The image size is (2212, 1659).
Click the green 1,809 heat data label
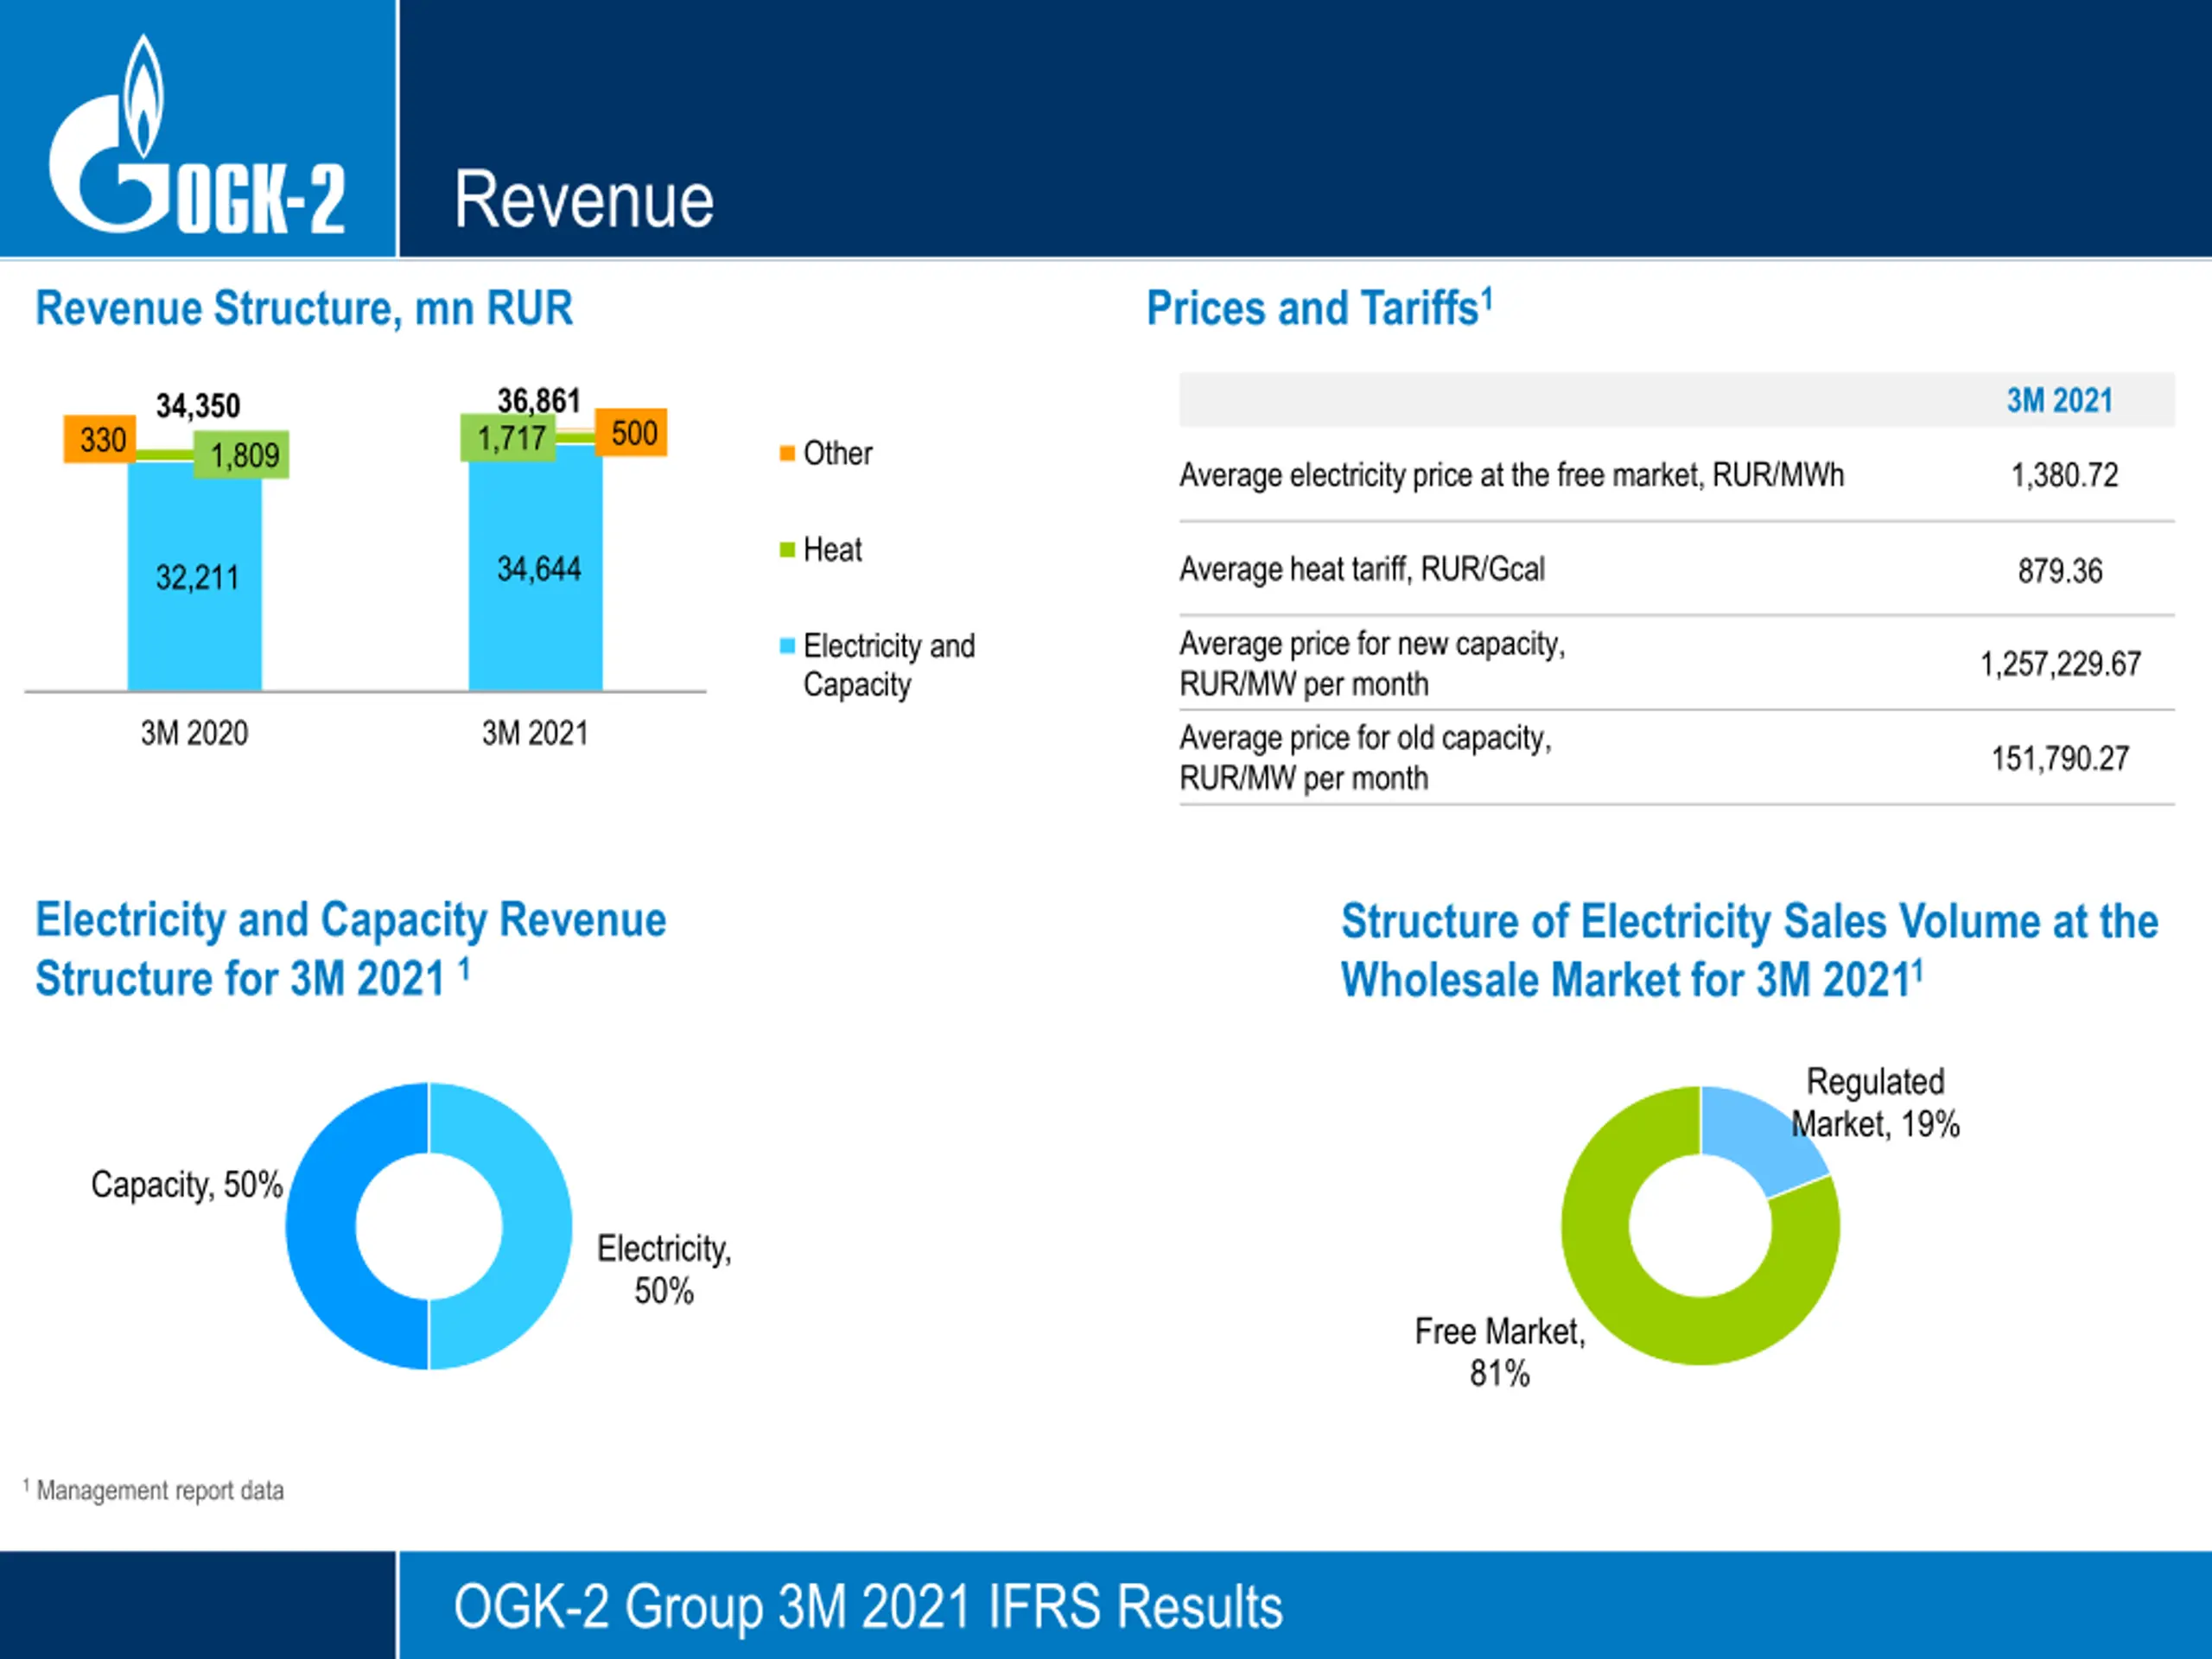(242, 455)
